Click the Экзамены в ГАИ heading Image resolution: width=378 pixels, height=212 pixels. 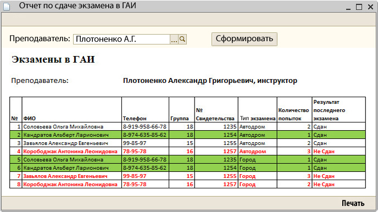(x=53, y=59)
